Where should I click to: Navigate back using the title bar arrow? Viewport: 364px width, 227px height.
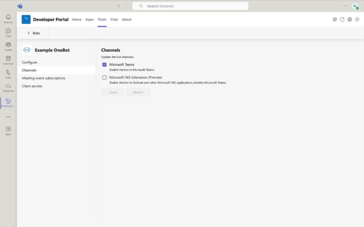pyautogui.click(x=119, y=6)
